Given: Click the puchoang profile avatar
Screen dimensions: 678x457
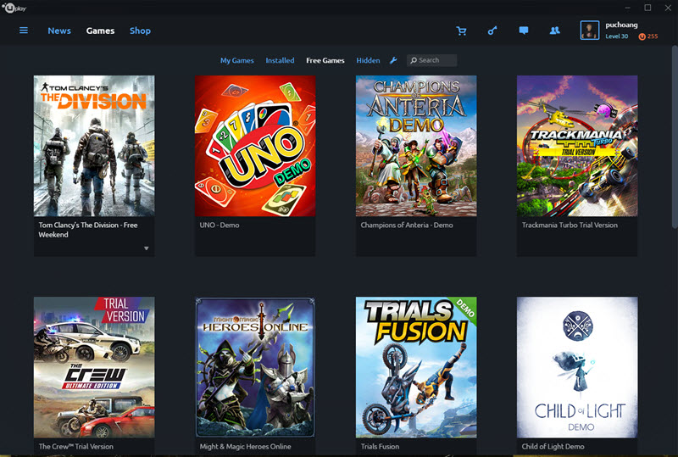Looking at the screenshot, I should [589, 31].
